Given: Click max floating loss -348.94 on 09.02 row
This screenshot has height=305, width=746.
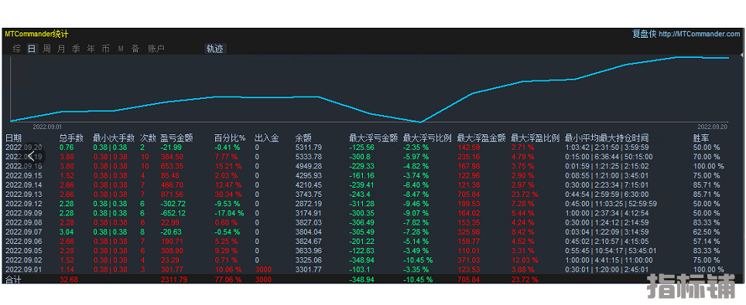Looking at the screenshot, I should [x=361, y=260].
